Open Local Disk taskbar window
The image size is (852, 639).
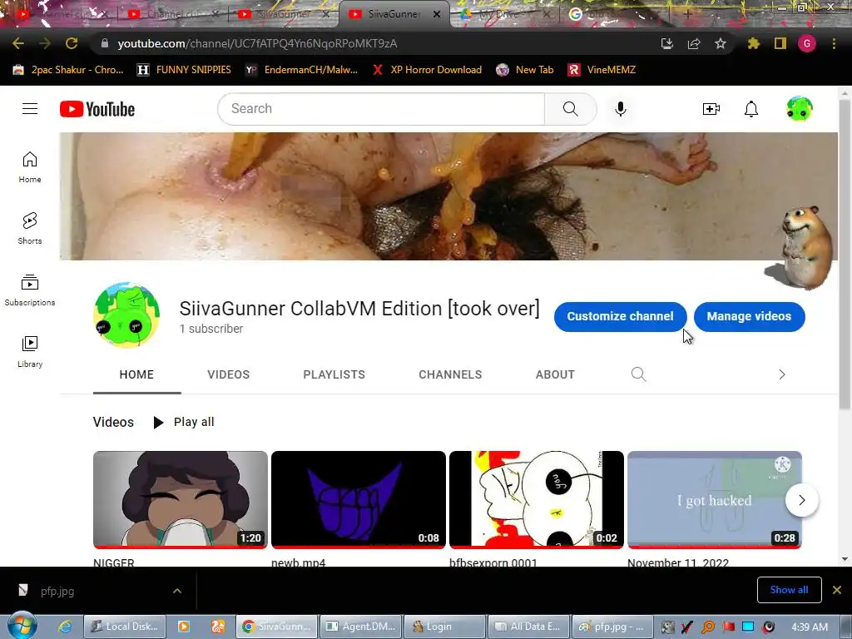[125, 627]
